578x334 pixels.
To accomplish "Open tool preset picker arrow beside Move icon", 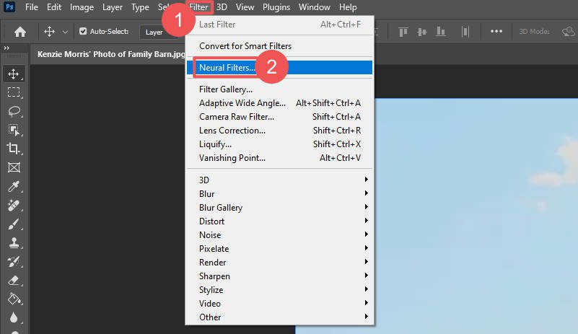I will tap(65, 32).
